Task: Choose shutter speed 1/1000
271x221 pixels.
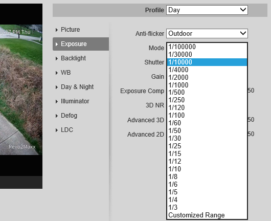Action: [207, 85]
